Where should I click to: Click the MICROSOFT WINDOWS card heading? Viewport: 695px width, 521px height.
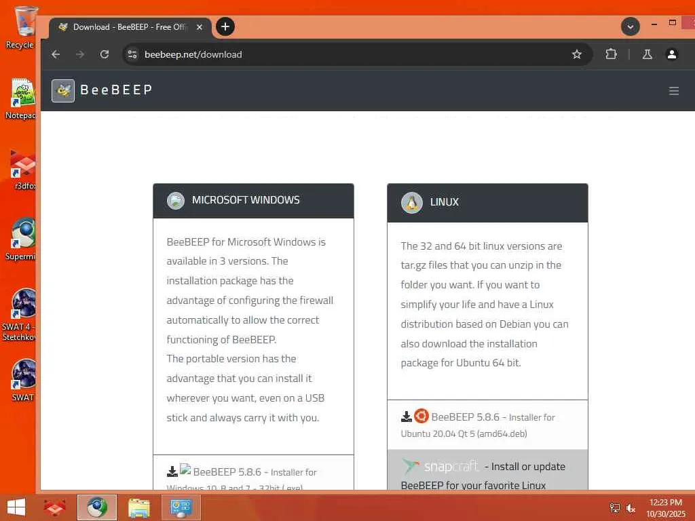(x=246, y=200)
